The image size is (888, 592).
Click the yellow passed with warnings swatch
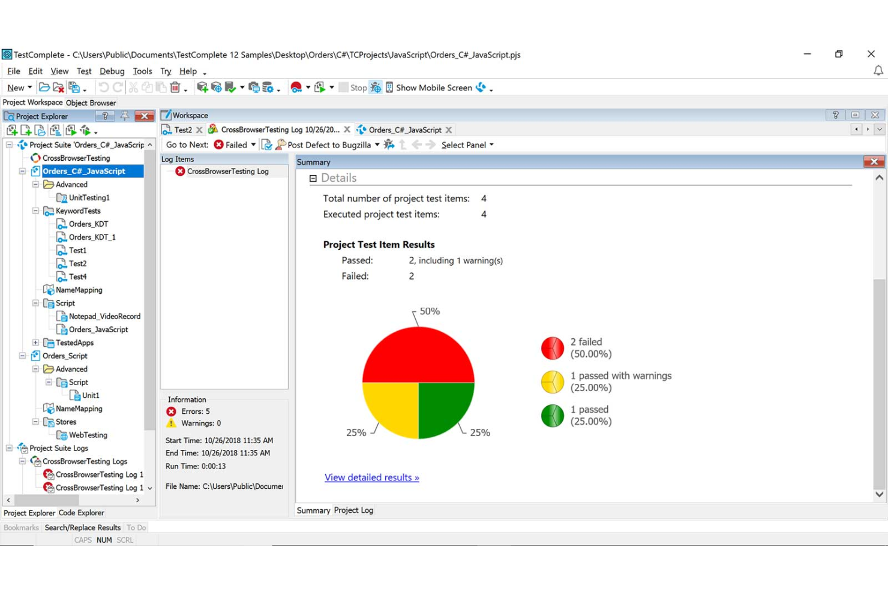click(553, 382)
